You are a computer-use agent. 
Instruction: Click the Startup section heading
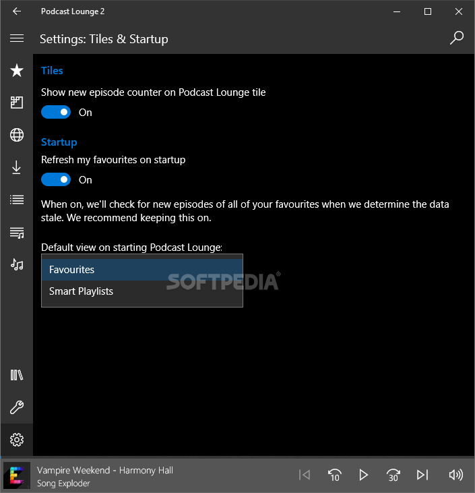59,142
